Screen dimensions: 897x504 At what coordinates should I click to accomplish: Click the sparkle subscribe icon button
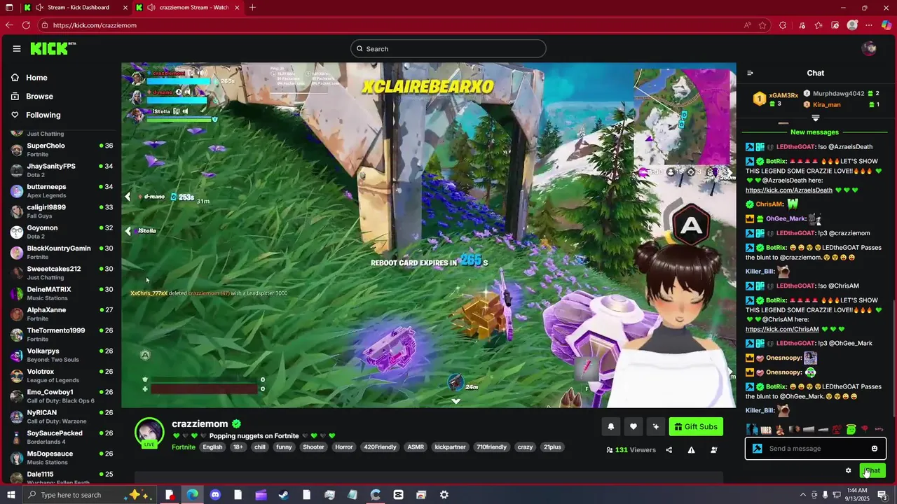pyautogui.click(x=656, y=427)
